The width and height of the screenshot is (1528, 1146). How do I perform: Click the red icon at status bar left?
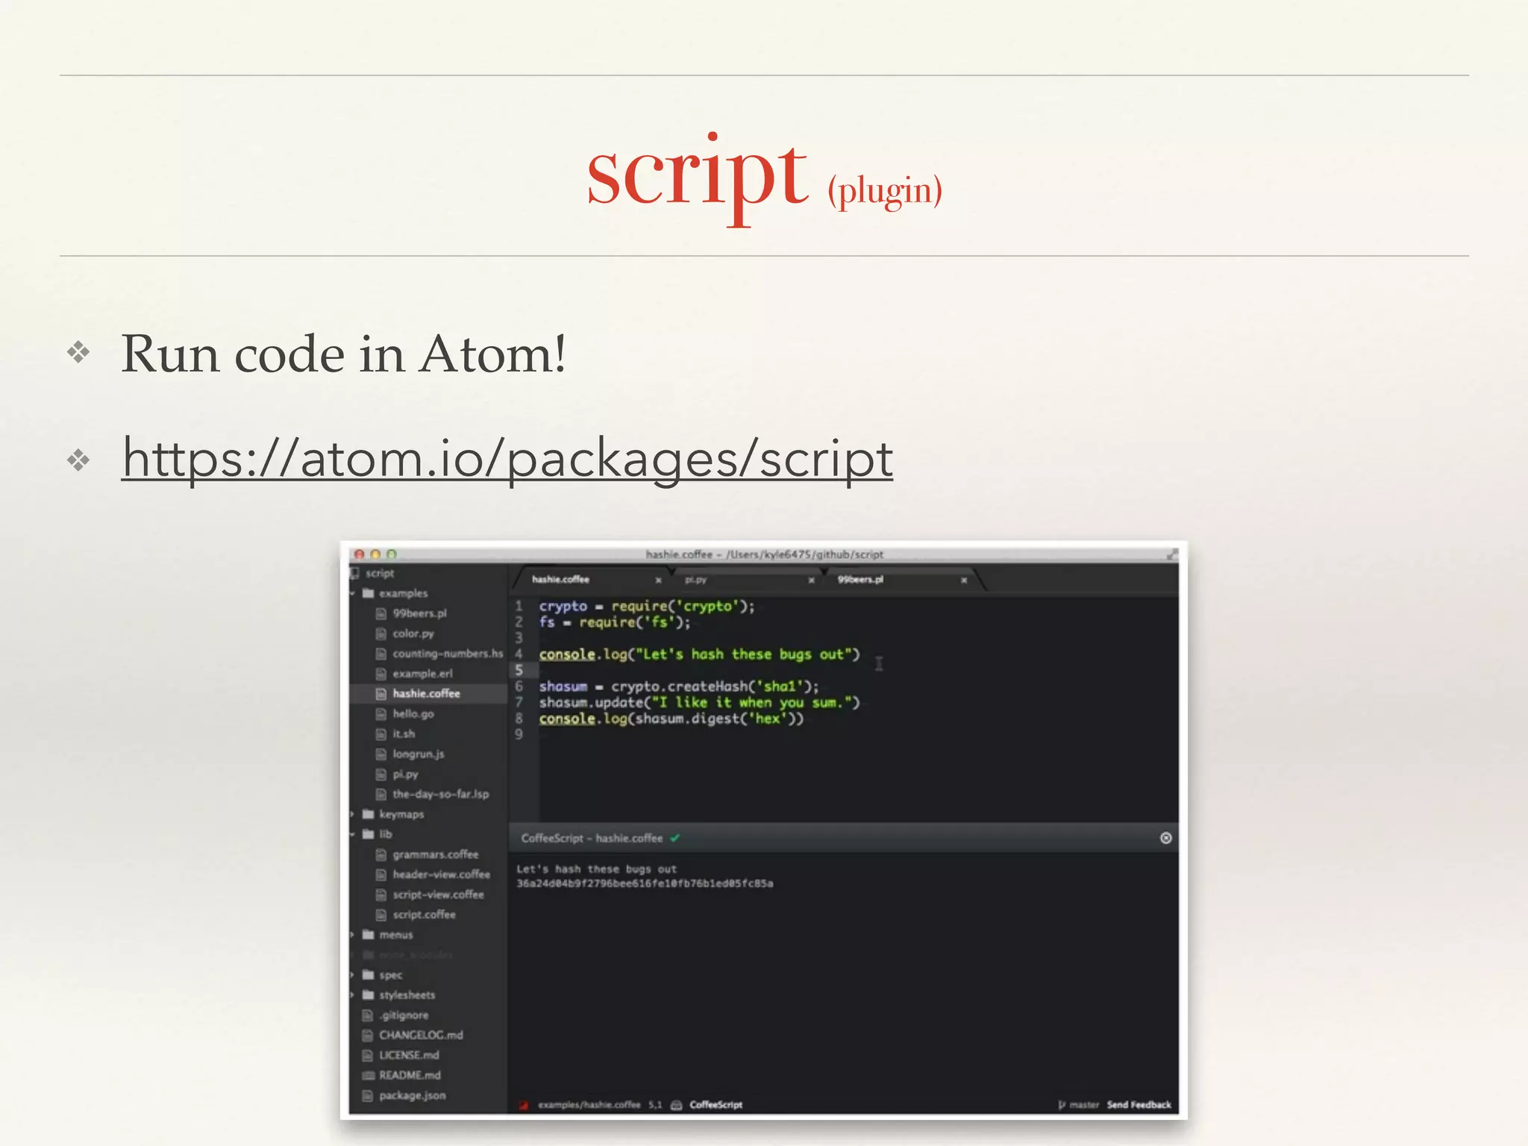[524, 1105]
